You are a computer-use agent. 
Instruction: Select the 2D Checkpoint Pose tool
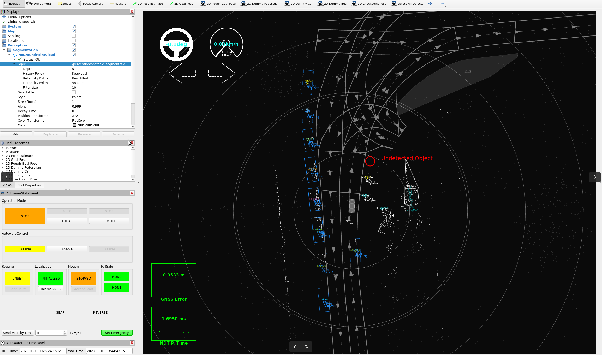pos(369,3)
